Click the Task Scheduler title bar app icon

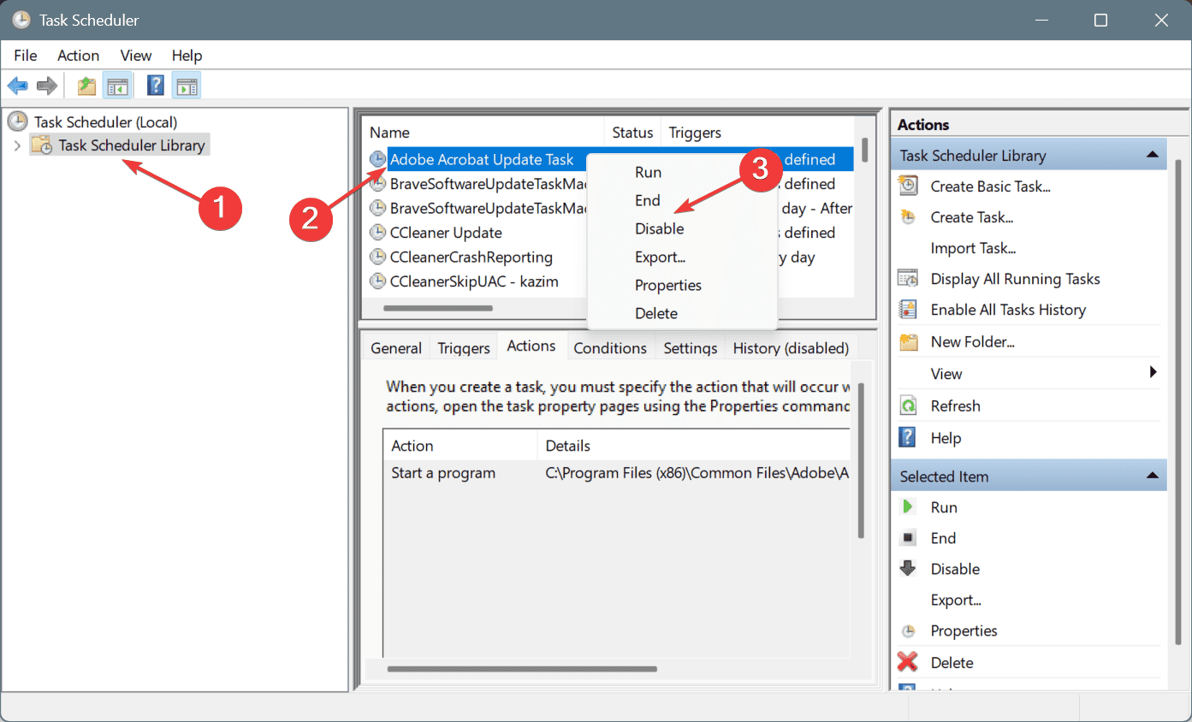point(21,20)
